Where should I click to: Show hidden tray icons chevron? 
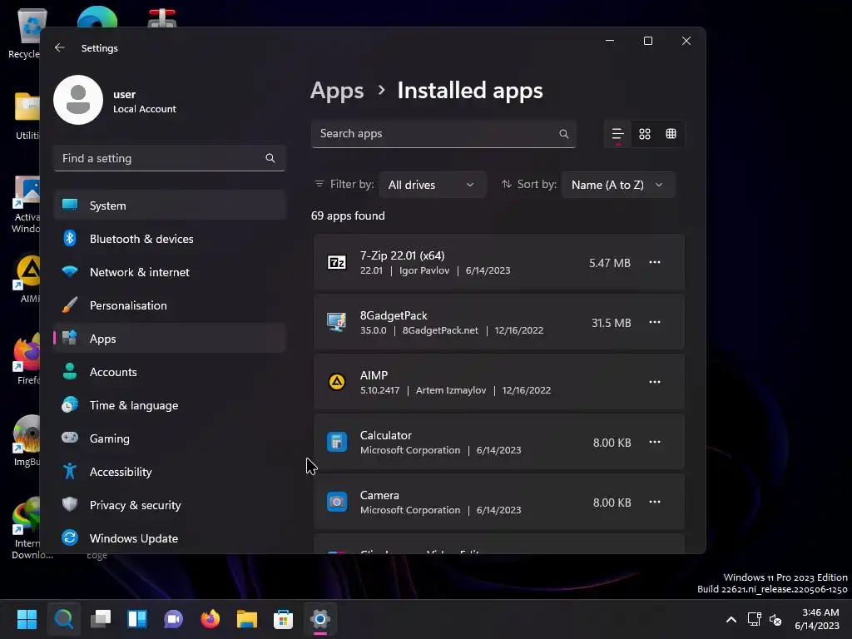click(731, 619)
